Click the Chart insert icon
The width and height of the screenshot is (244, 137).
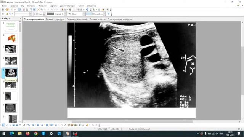tap(63, 10)
